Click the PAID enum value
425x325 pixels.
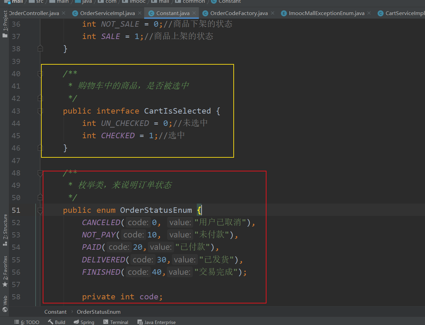[92, 247]
